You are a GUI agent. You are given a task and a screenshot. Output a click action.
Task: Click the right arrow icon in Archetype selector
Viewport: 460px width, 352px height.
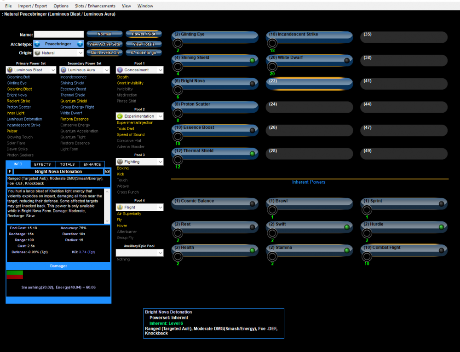click(80, 44)
